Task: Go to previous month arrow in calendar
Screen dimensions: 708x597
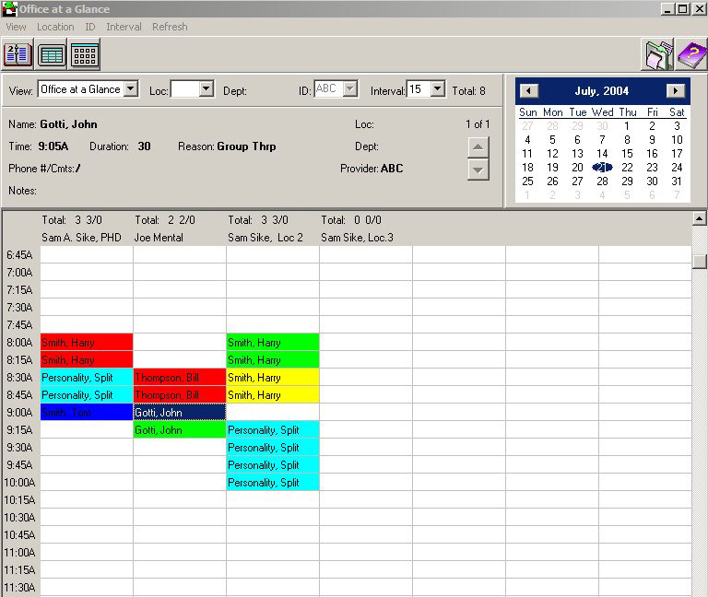Action: 529,91
